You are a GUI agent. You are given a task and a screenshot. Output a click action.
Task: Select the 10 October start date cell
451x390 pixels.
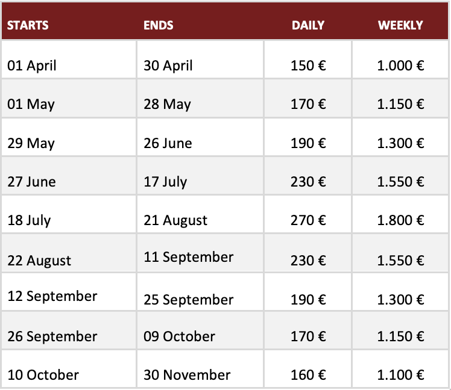tap(43, 375)
